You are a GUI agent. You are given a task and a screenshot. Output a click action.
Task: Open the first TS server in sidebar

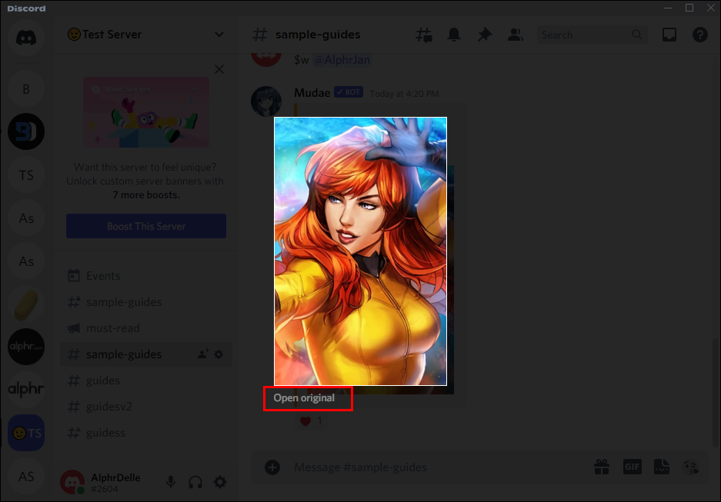26,175
